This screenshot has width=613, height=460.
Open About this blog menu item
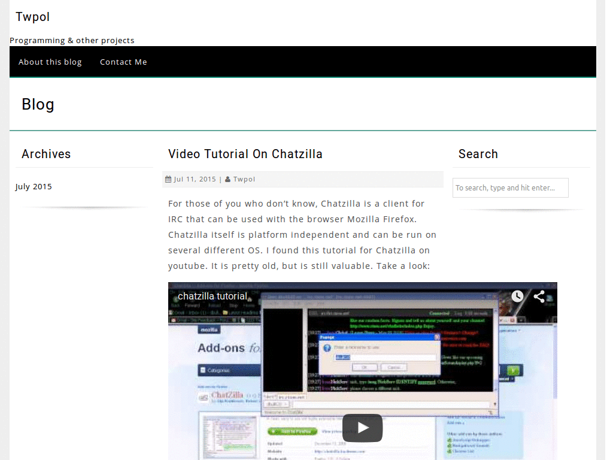point(50,62)
